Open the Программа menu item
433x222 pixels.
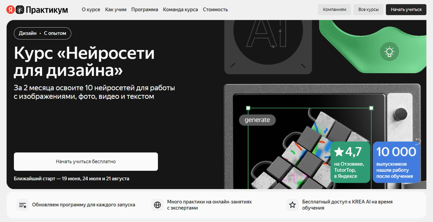tap(145, 10)
